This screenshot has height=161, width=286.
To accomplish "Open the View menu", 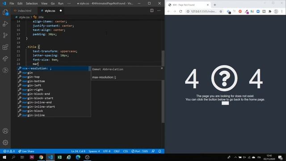I will click(x=44, y=4).
